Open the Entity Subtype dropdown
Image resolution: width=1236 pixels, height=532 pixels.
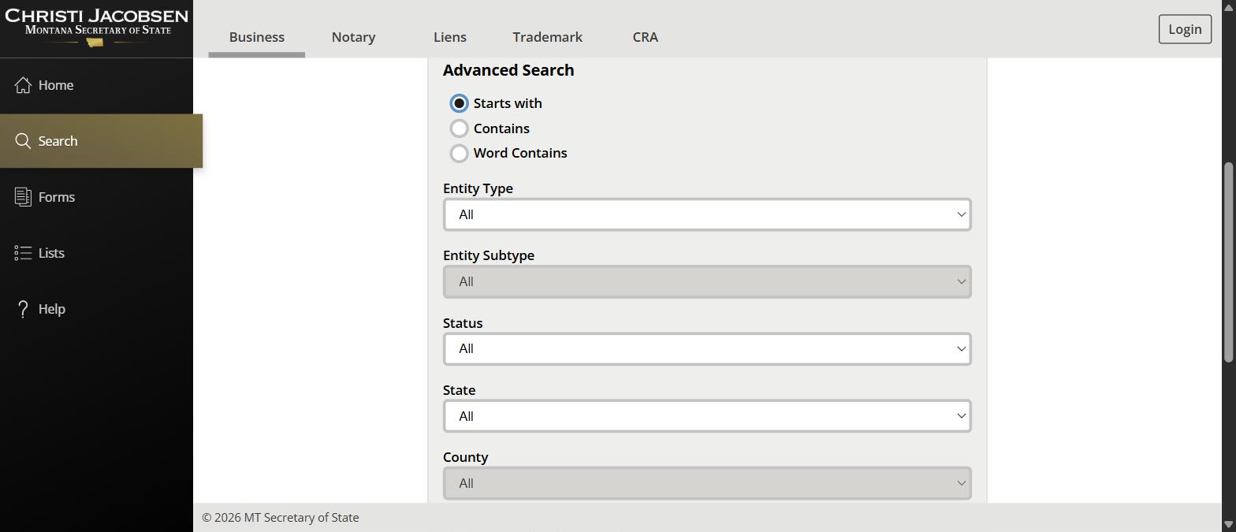click(x=707, y=281)
